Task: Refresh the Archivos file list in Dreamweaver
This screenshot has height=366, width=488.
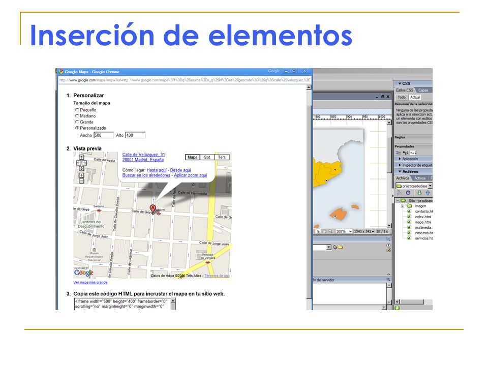Action: coord(408,193)
